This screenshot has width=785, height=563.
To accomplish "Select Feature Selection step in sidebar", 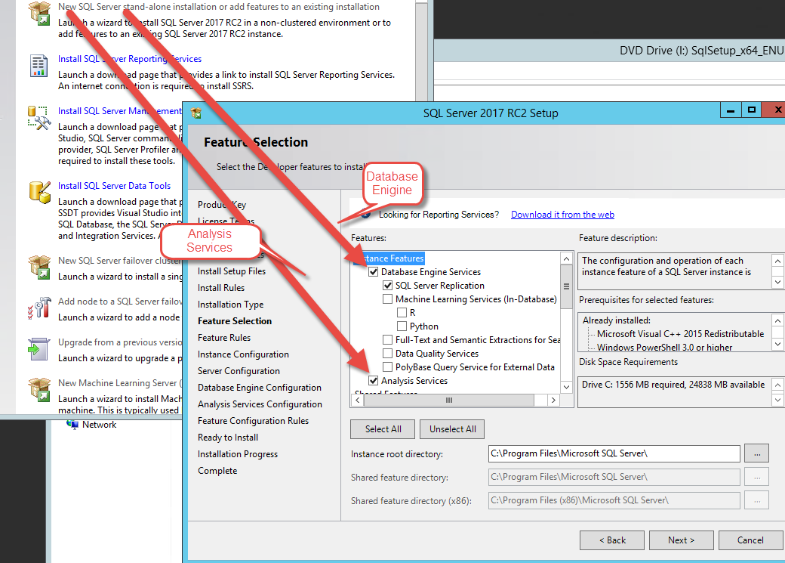I will 235,321.
